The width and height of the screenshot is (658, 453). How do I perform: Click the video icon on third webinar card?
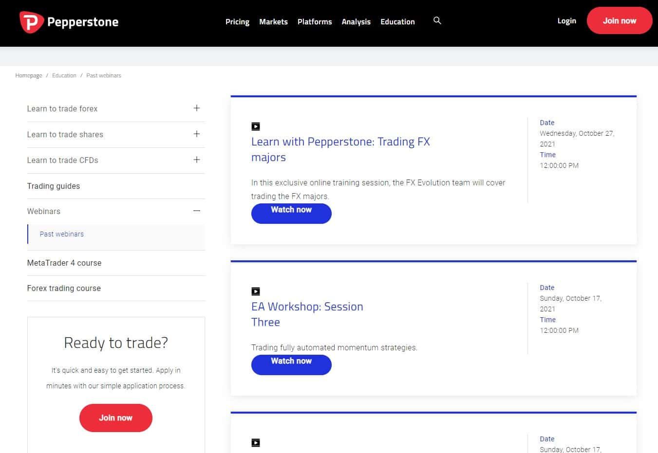[256, 443]
